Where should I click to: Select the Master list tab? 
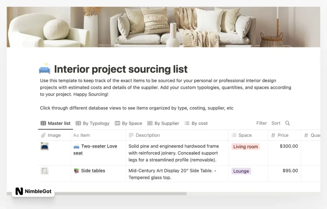click(x=56, y=123)
